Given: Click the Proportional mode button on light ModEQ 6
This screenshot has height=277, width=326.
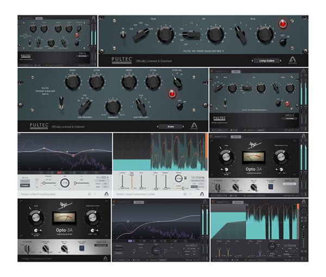Looking at the screenshot, I should click(x=25, y=181).
